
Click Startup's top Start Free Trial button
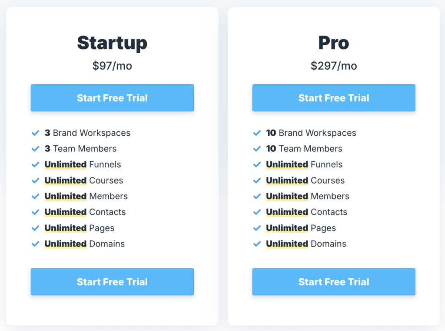pyautogui.click(x=112, y=98)
